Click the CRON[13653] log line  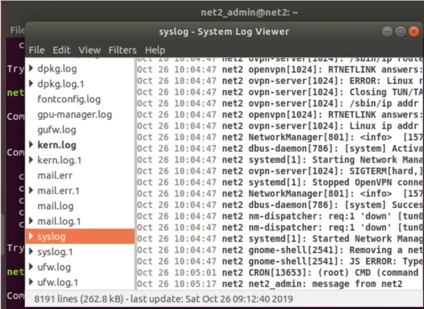pos(279,273)
